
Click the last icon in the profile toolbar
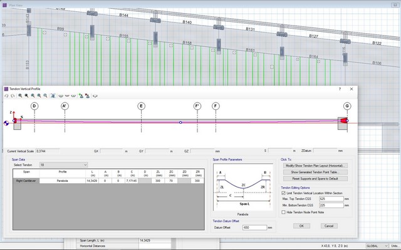[95, 96]
